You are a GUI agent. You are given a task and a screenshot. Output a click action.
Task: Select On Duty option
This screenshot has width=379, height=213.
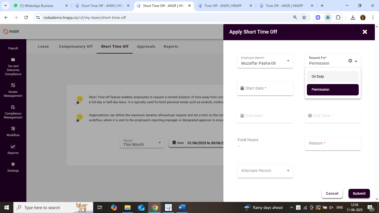coord(332,77)
